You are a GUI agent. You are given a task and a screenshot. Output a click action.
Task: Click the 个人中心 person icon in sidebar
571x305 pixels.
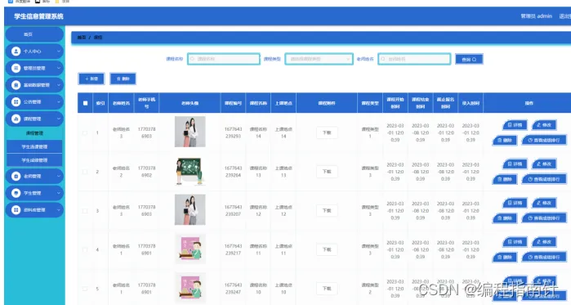pos(16,52)
